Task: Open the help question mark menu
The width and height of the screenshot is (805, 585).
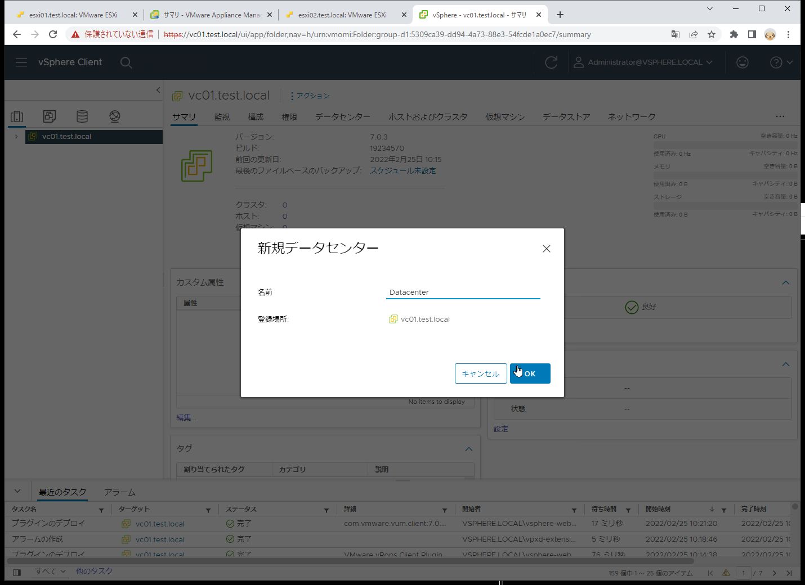Action: click(781, 62)
